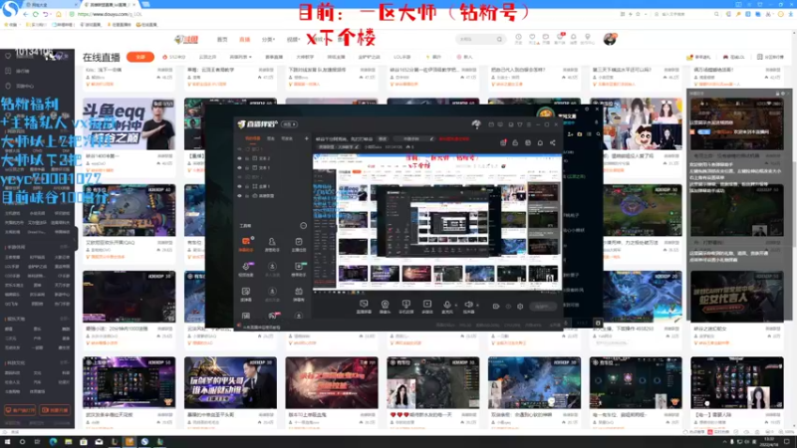
Task: Click the orange highlighted first tool in toolbox grid
Action: click(x=245, y=242)
